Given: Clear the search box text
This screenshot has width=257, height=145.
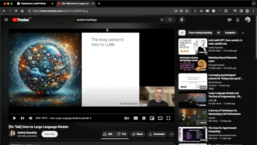Looking at the screenshot, I should coord(162,20).
